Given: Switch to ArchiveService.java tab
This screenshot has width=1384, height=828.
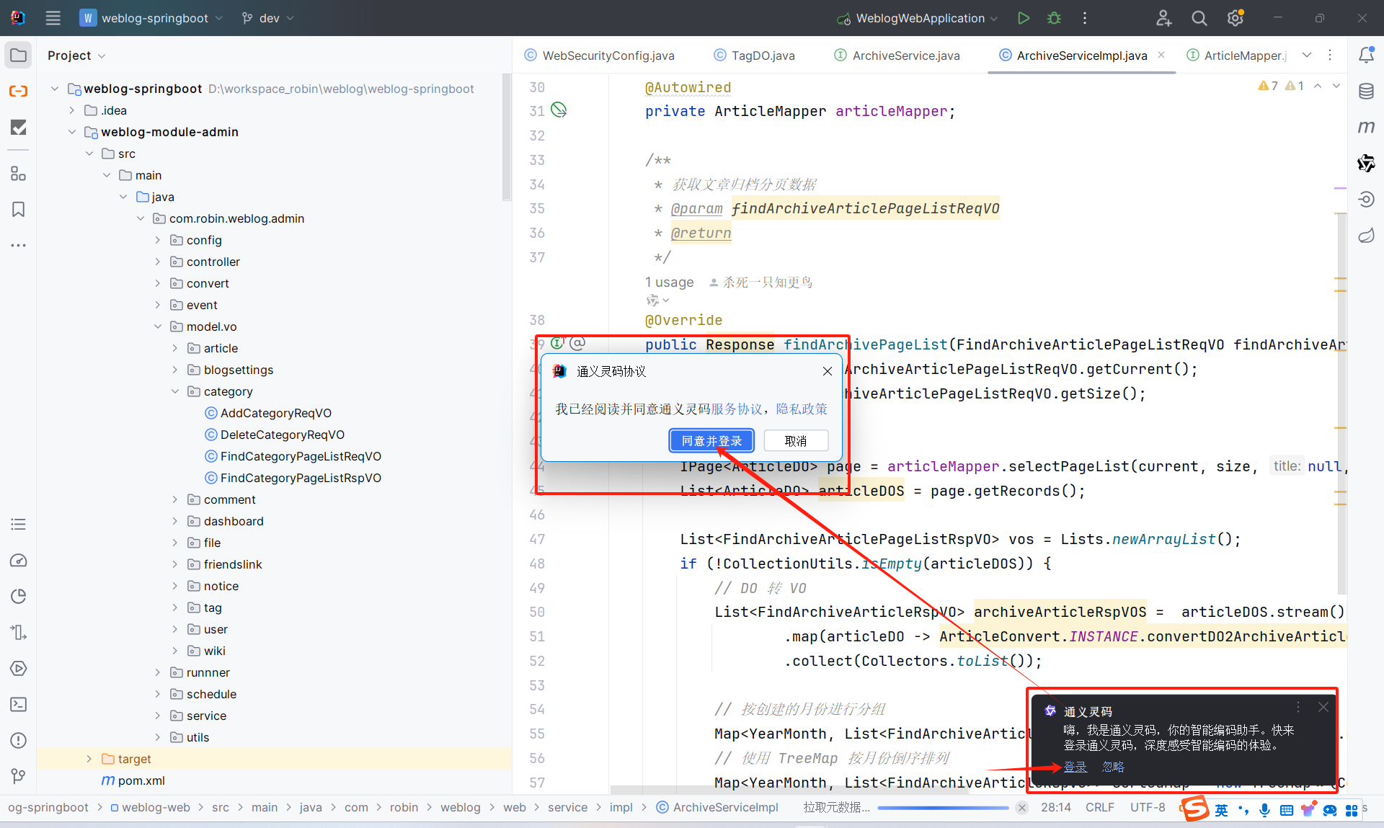Looking at the screenshot, I should 897,55.
